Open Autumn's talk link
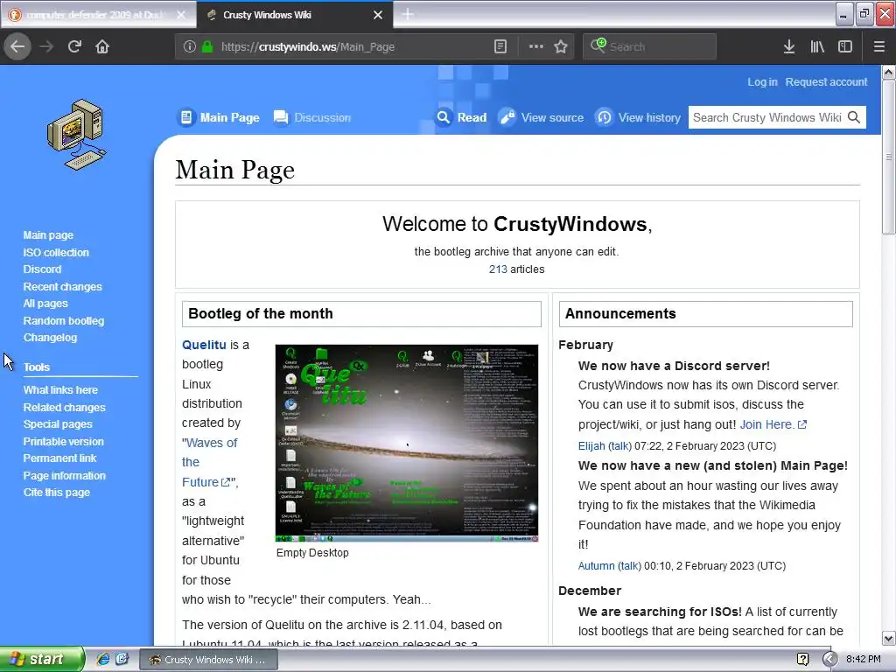The width and height of the screenshot is (896, 672). click(629, 566)
